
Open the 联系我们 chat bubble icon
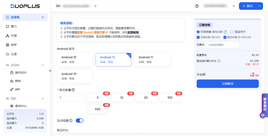click(x=263, y=115)
